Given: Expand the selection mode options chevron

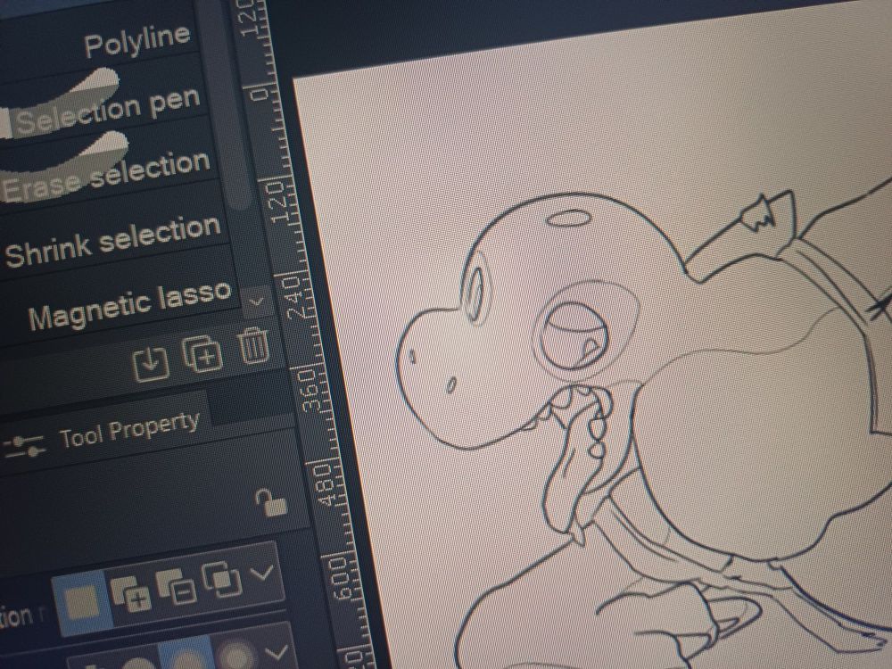Looking at the screenshot, I should [262, 572].
